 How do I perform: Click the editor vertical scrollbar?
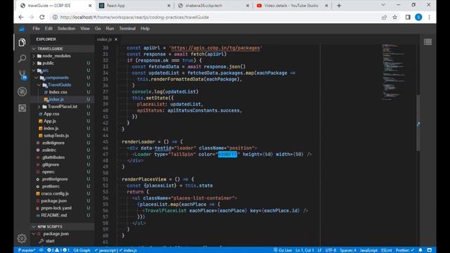click(418, 123)
